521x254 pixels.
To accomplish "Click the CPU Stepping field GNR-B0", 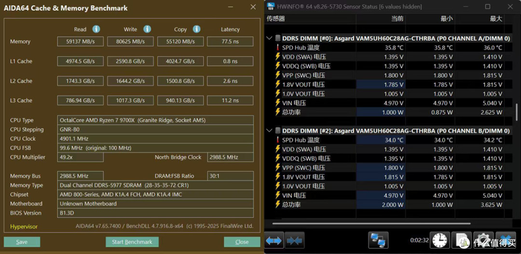I will coord(155,129).
